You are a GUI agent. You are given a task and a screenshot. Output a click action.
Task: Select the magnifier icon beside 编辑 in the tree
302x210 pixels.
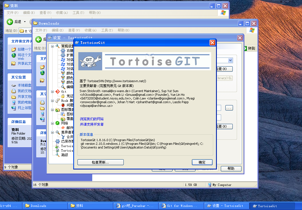pyautogui.click(x=63, y=87)
